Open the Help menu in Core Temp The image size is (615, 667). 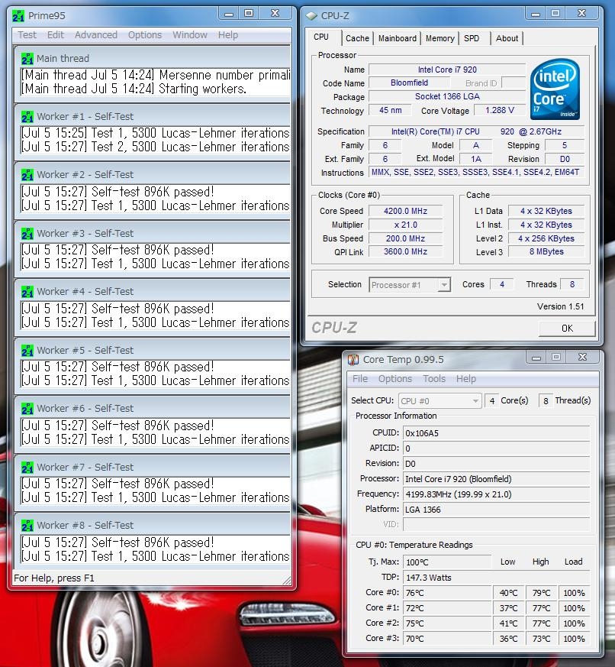click(466, 379)
